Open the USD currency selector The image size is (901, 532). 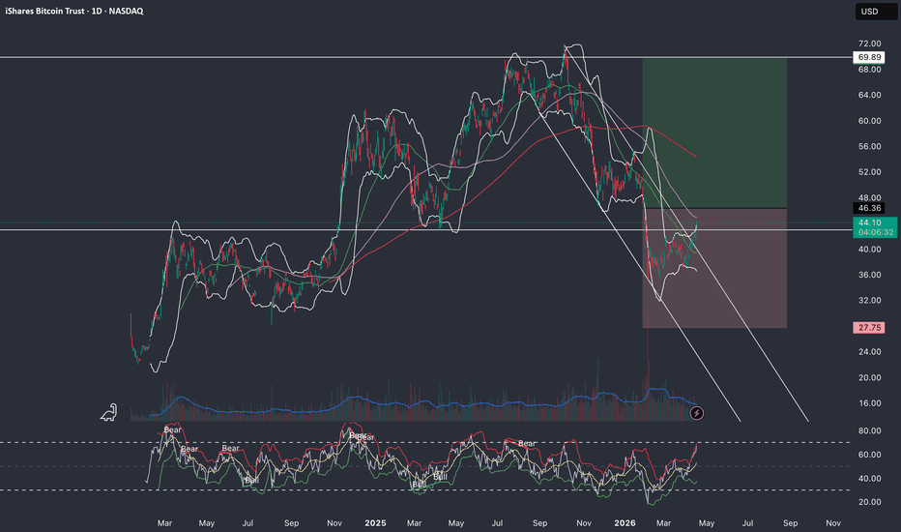pos(868,14)
